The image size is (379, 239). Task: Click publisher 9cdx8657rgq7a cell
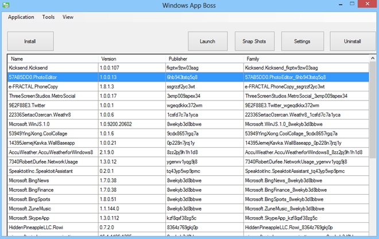pyautogui.click(x=205, y=133)
